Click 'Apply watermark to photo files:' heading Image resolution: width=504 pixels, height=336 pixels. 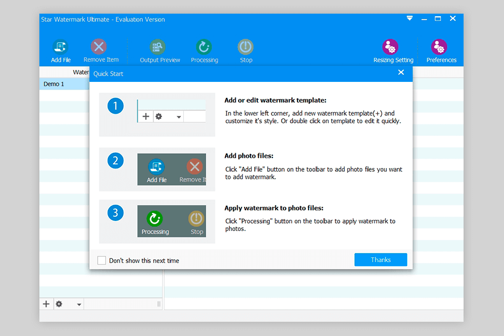[274, 208]
